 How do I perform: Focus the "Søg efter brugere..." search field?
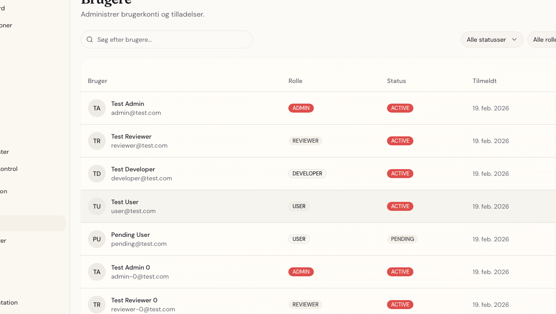coord(173,39)
